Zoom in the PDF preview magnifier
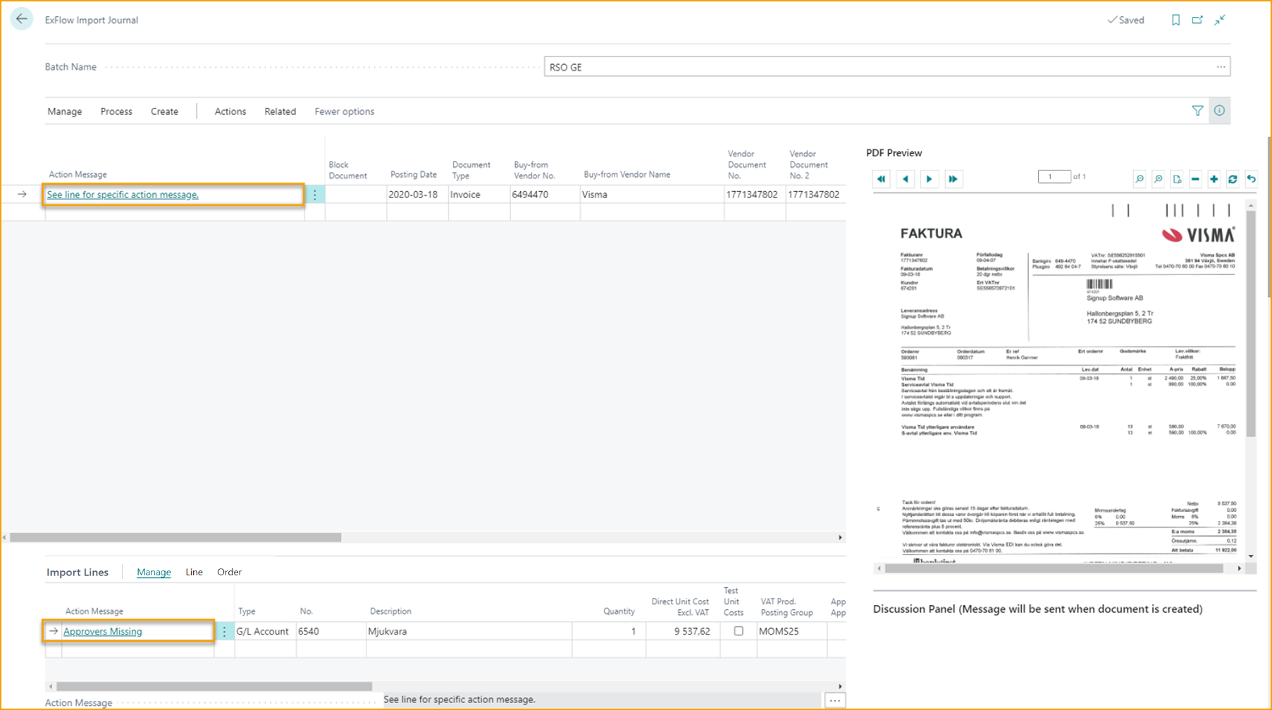 coord(1158,179)
